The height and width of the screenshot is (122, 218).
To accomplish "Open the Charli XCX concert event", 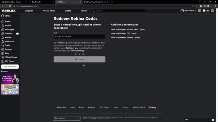I will [x=10, y=79].
